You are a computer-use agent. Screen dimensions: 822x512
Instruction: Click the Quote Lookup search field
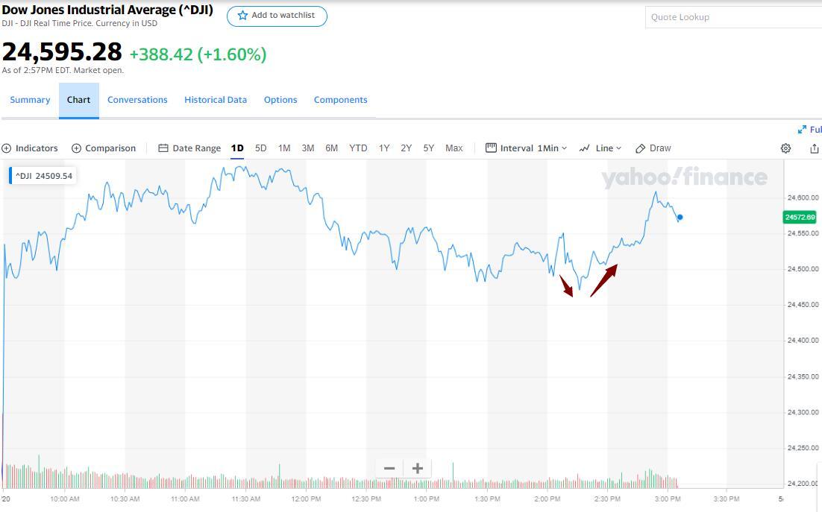point(731,17)
